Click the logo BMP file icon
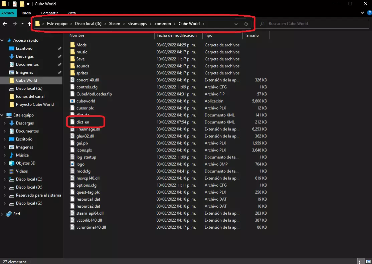This screenshot has width=372, height=264. [x=72, y=164]
